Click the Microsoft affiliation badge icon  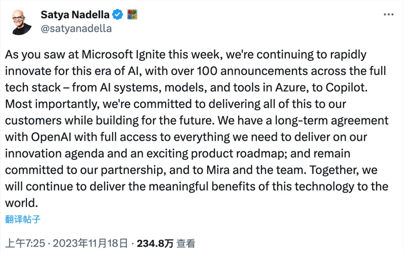132,15
